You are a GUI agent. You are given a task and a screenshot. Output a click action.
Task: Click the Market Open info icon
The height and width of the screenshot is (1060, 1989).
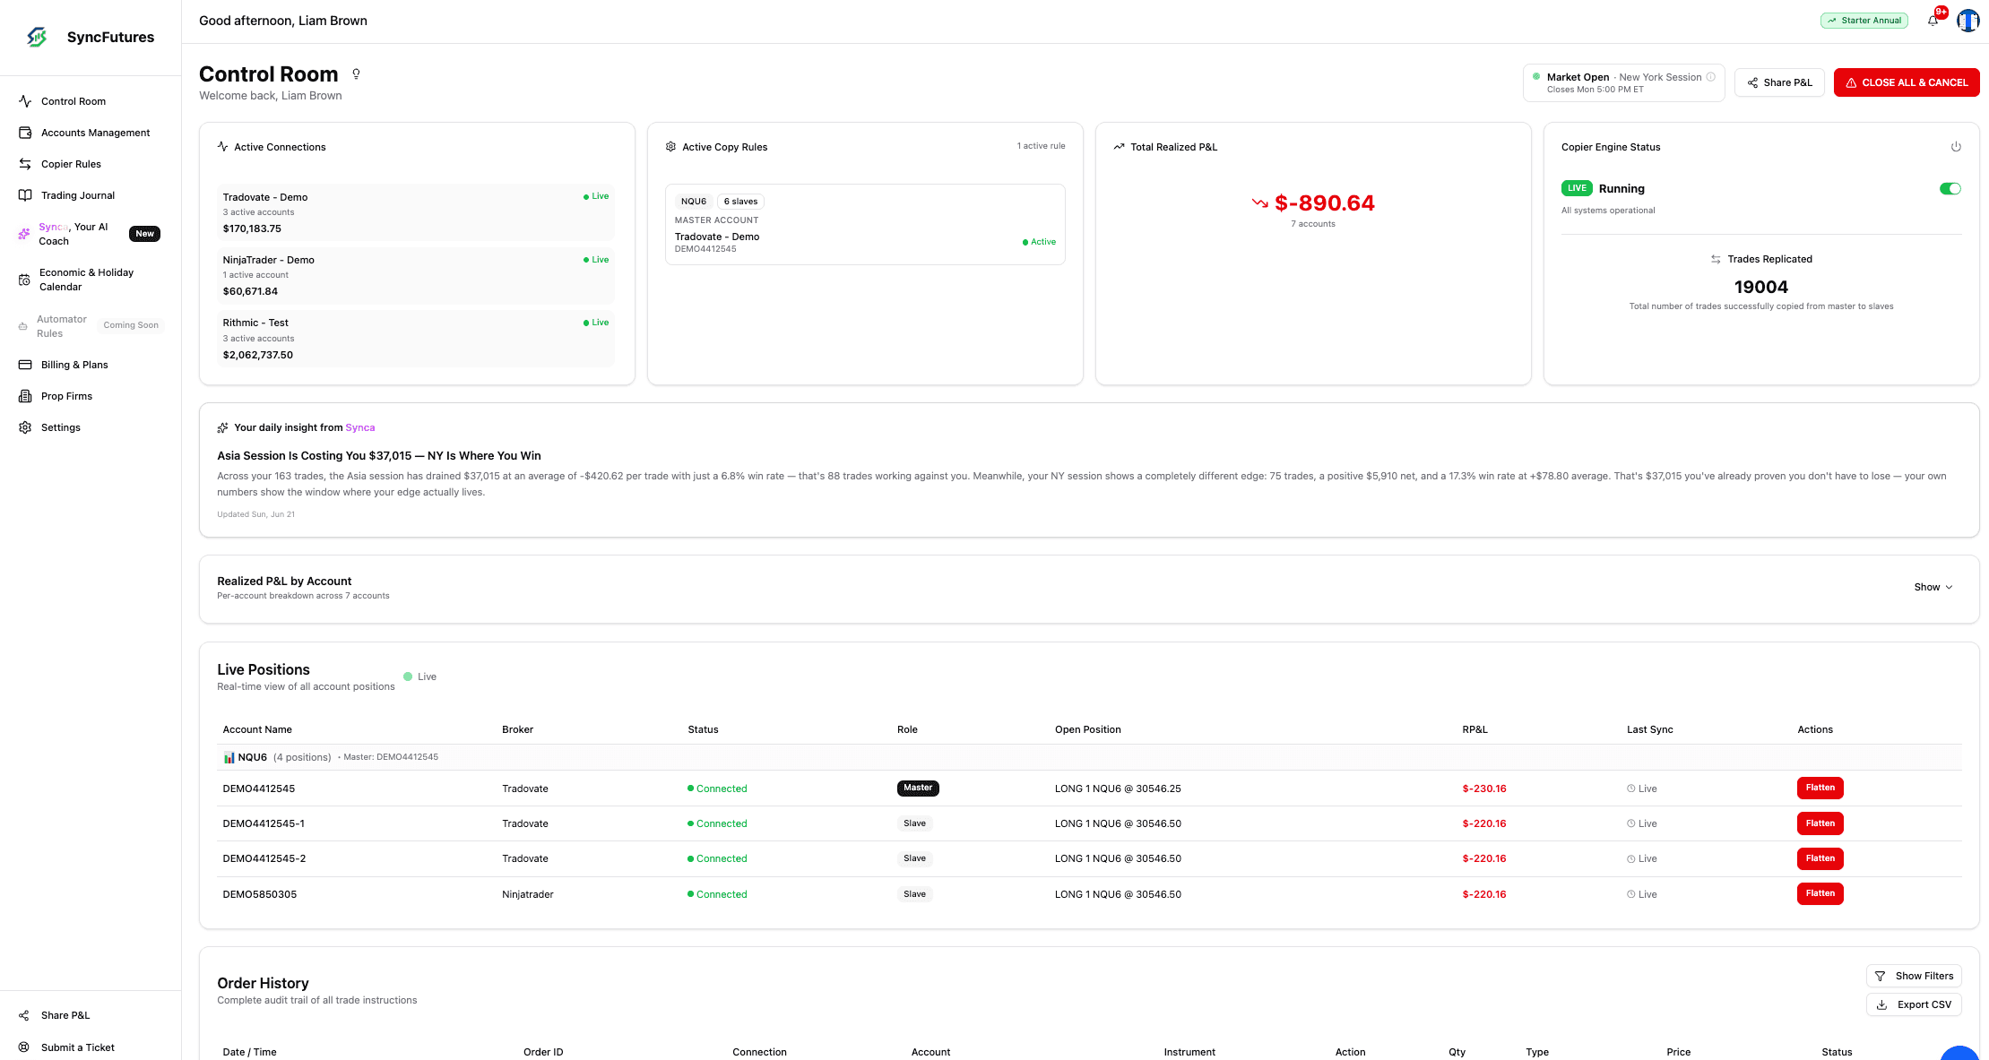point(1710,77)
